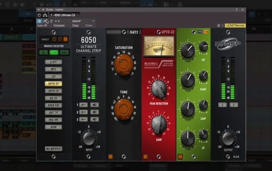
Task: Click the Compare button
Action: pos(59,26)
